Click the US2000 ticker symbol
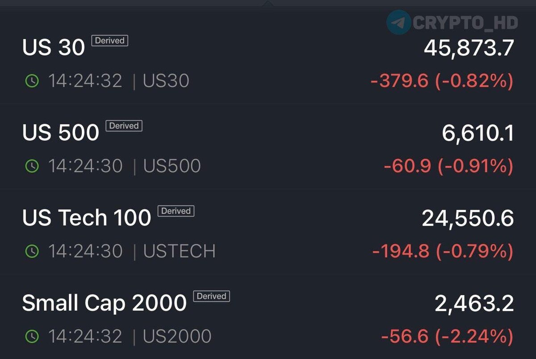Viewport: 536px width, 359px height. coord(177,337)
